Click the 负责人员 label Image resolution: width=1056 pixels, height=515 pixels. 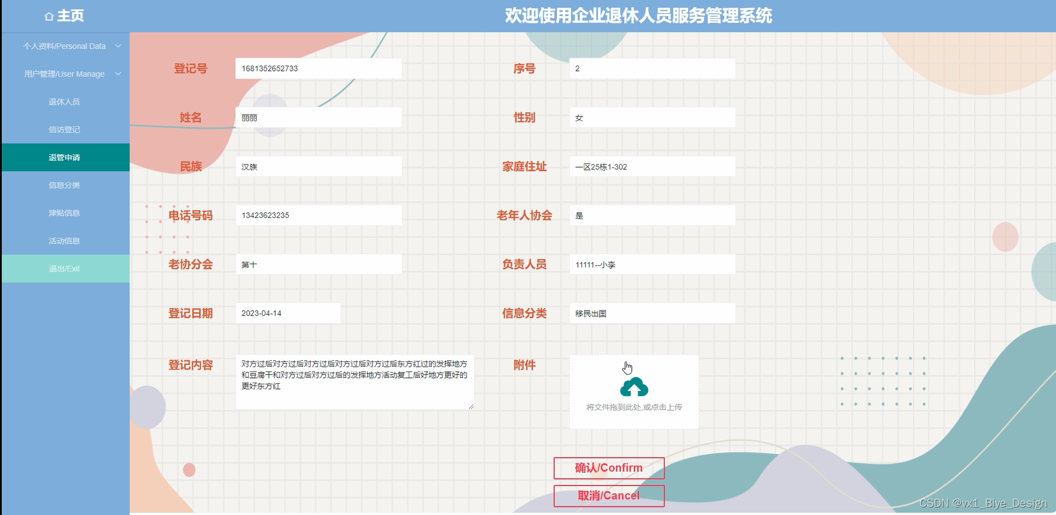[x=524, y=264]
